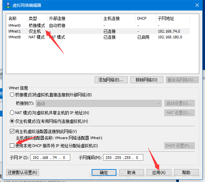Open NAT 设置(S)... button
This screenshot has height=182, width=205.
[179, 113]
